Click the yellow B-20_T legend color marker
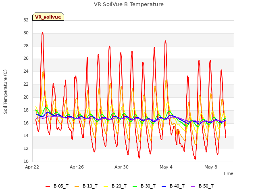258x194 pixels. 106,187
